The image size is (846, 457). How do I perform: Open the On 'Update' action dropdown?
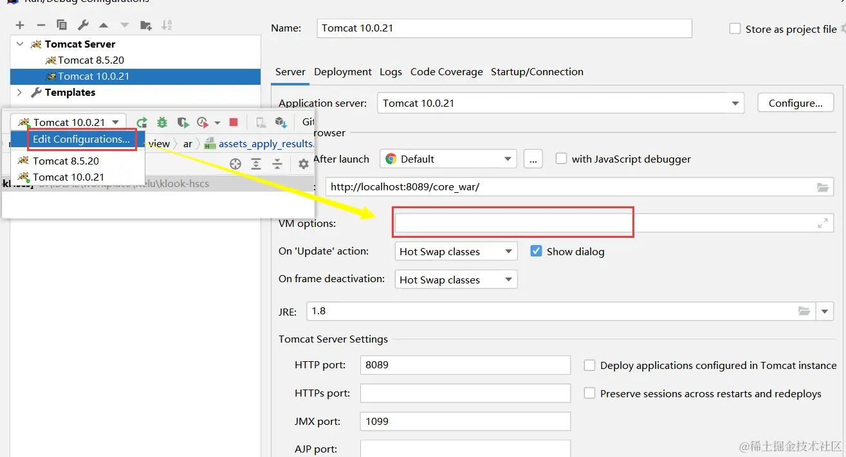pyautogui.click(x=508, y=251)
